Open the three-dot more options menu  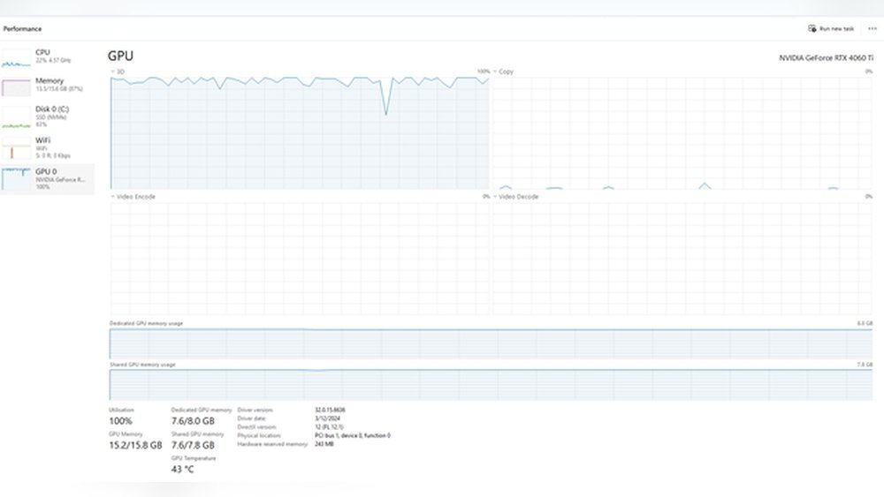pyautogui.click(x=873, y=28)
